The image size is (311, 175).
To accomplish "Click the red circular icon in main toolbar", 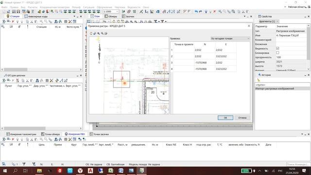I will coord(129,12).
